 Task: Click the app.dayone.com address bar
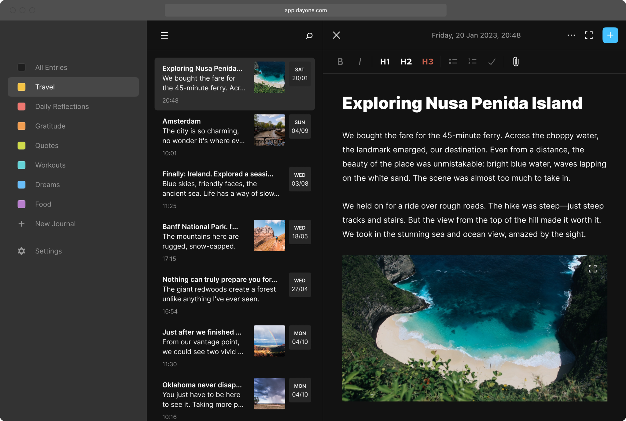tap(306, 10)
